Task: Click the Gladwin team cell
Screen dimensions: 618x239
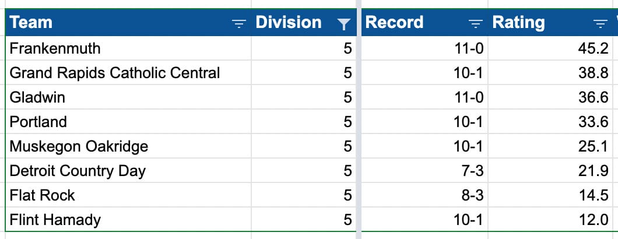Action: point(128,97)
